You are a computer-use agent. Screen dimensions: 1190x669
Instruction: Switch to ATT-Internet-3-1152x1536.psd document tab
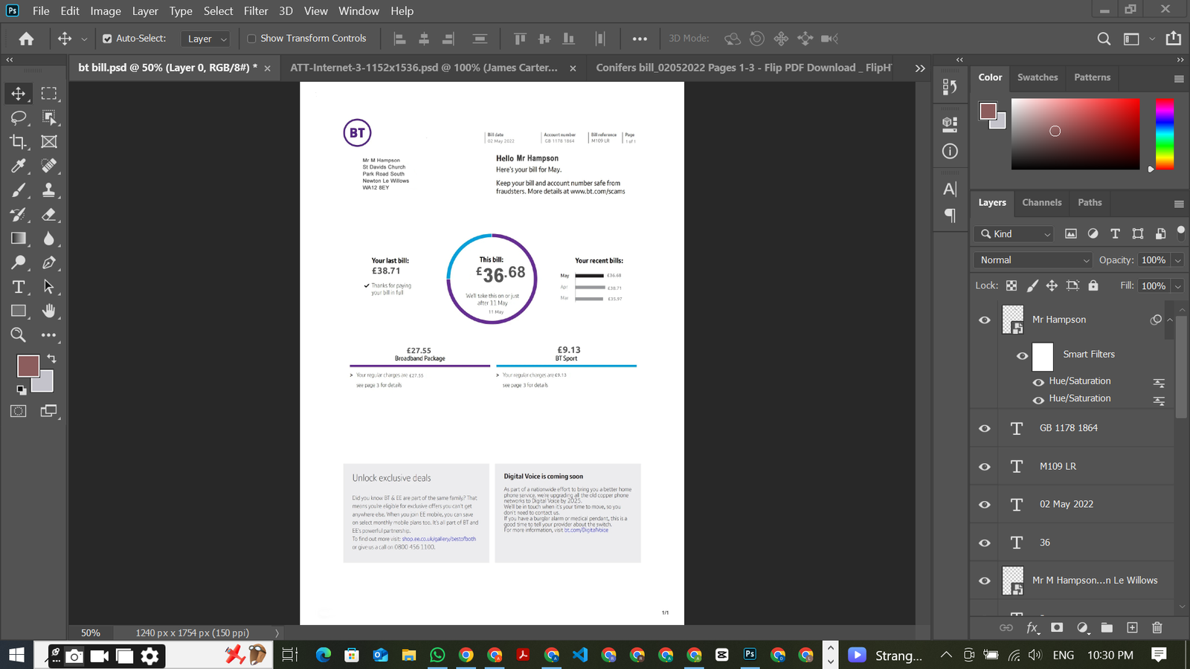click(424, 68)
